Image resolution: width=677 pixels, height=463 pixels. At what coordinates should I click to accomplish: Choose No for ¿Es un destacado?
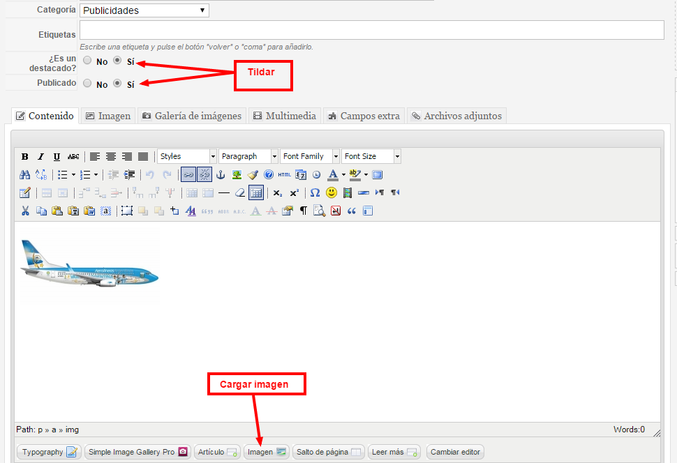point(87,61)
